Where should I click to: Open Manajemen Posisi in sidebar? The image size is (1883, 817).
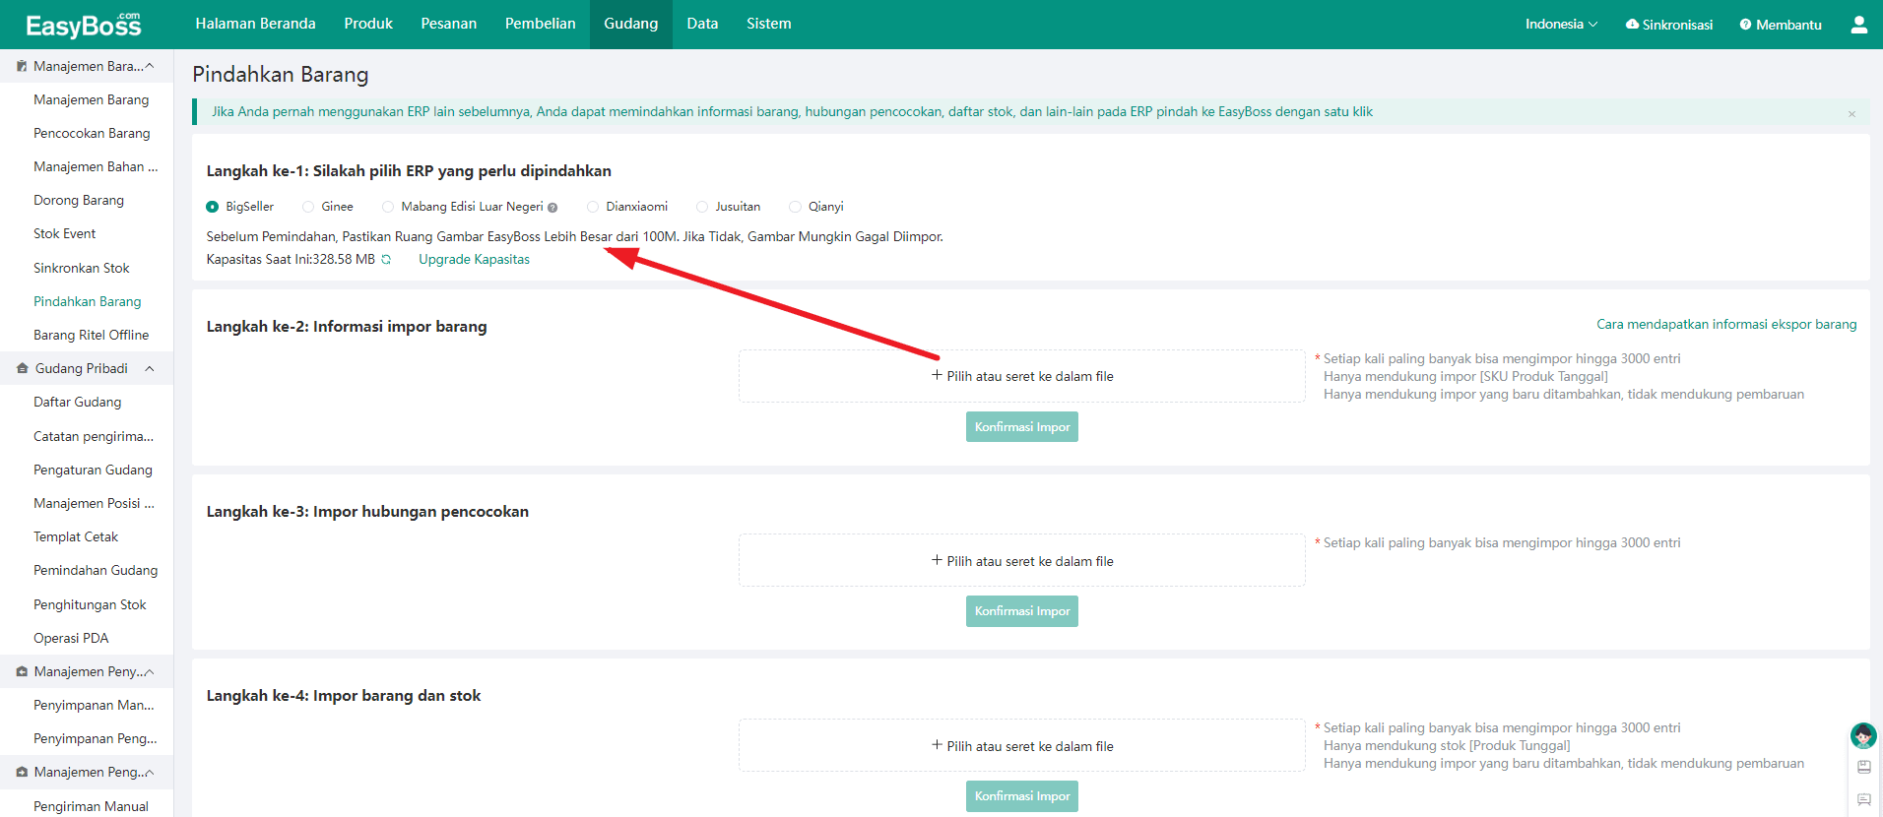pos(93,503)
